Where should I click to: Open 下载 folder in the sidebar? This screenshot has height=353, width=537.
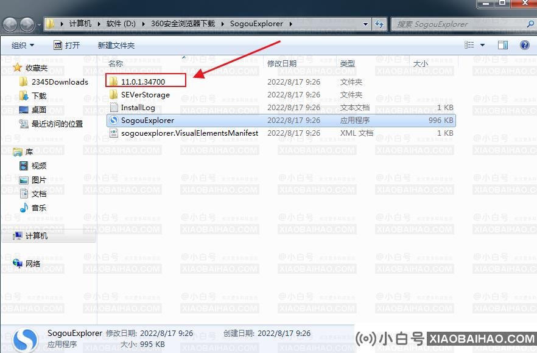(x=39, y=96)
